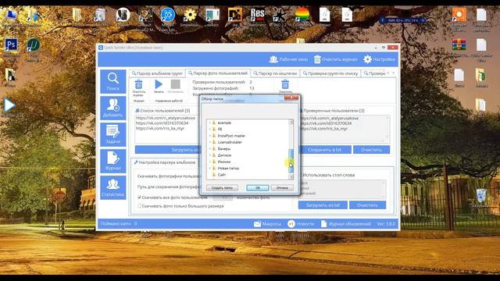Image resolution: width=500 pixels, height=281 pixels.
Task: Click Отмена in the folder dialog
Action: pyautogui.click(x=282, y=188)
